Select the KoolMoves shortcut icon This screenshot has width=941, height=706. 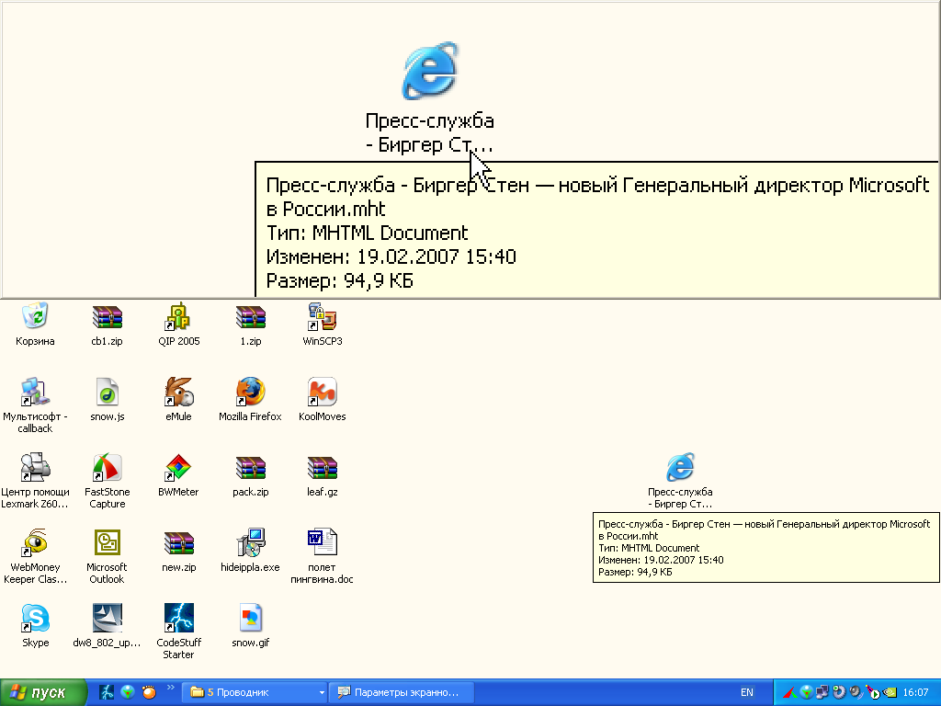(322, 393)
